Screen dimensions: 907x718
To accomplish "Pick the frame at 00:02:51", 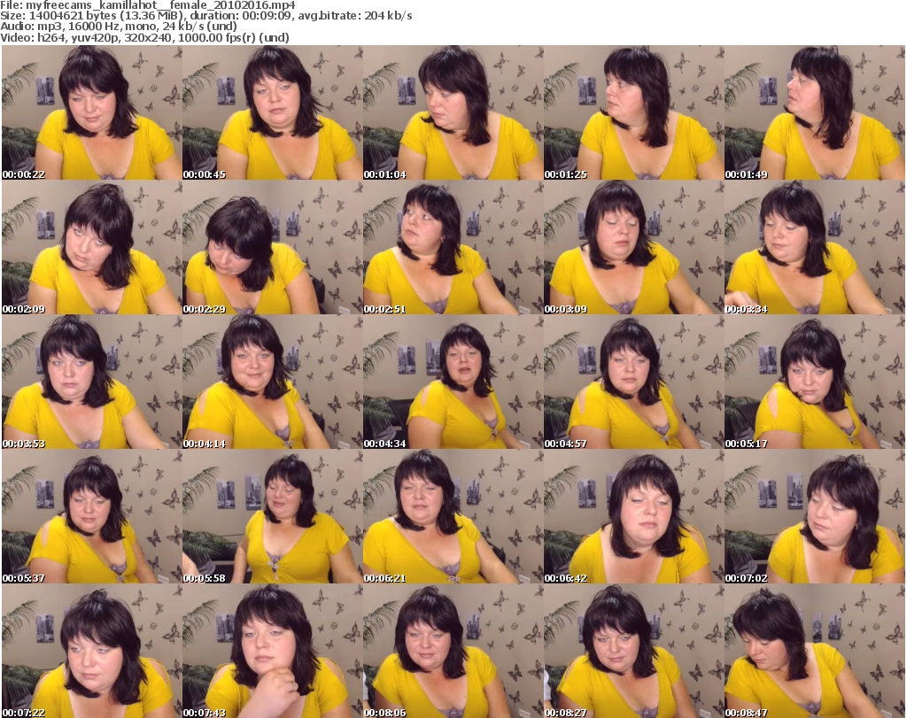I will pos(453,247).
